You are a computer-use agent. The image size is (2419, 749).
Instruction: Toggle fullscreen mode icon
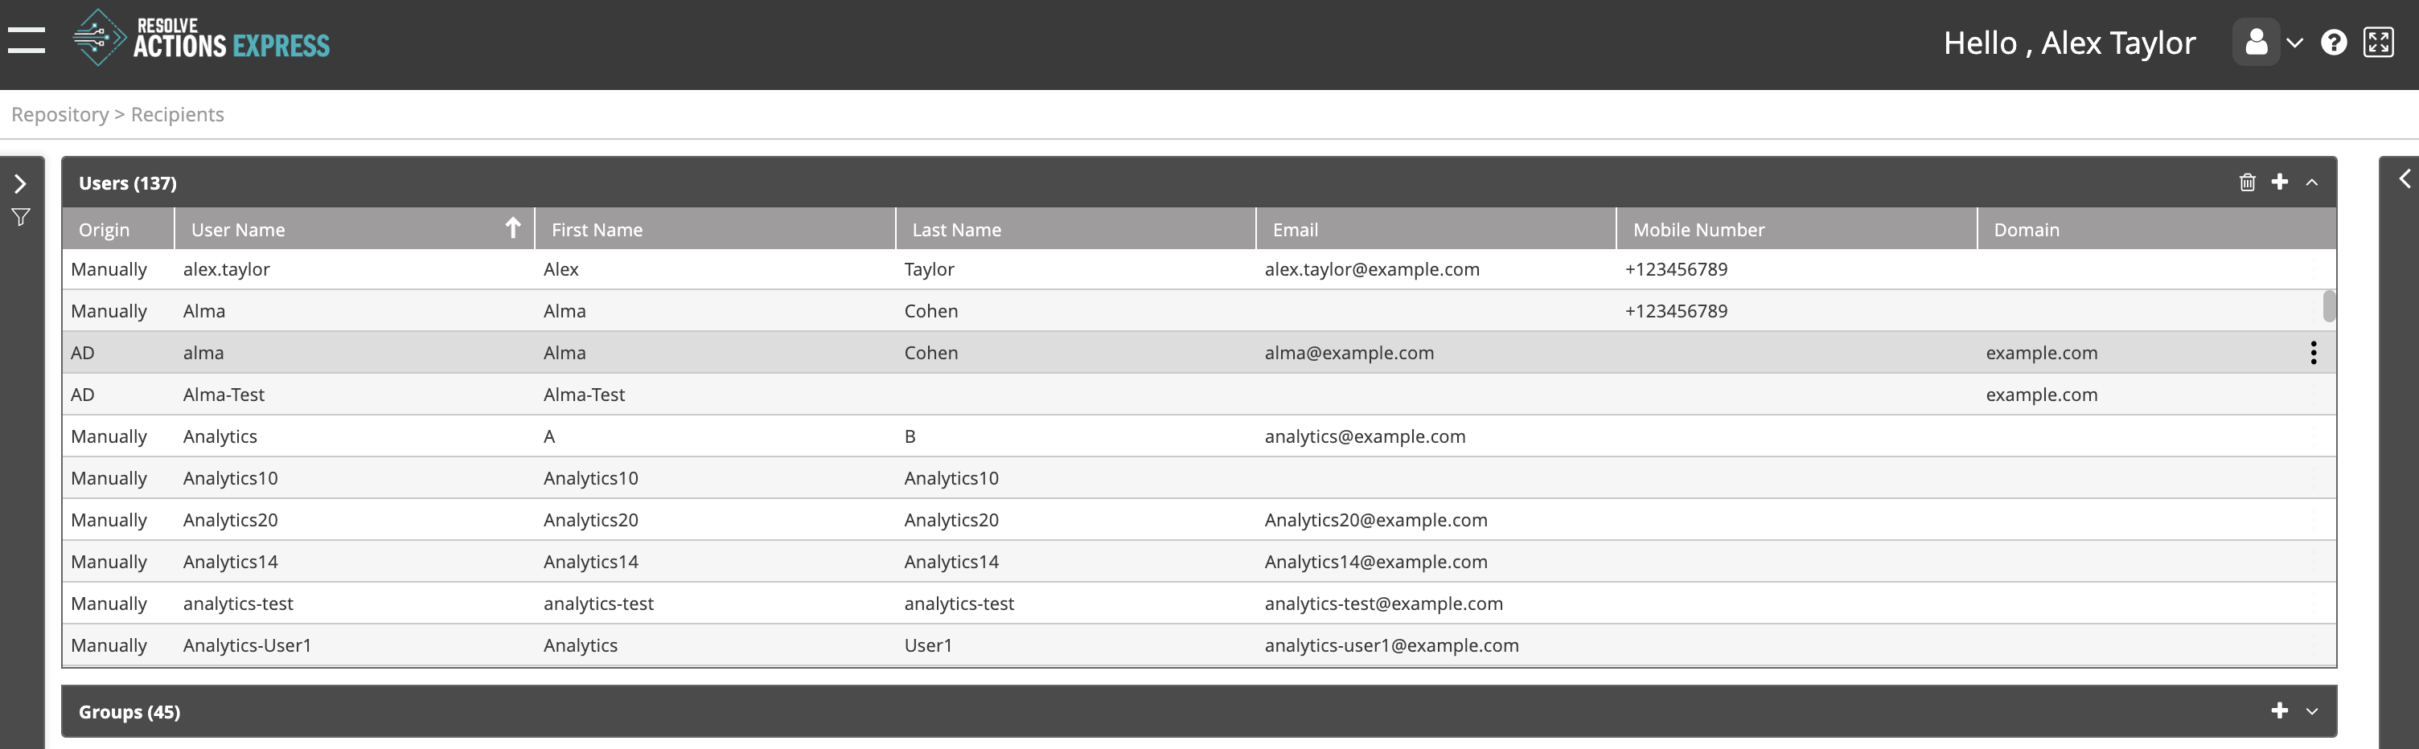2378,43
